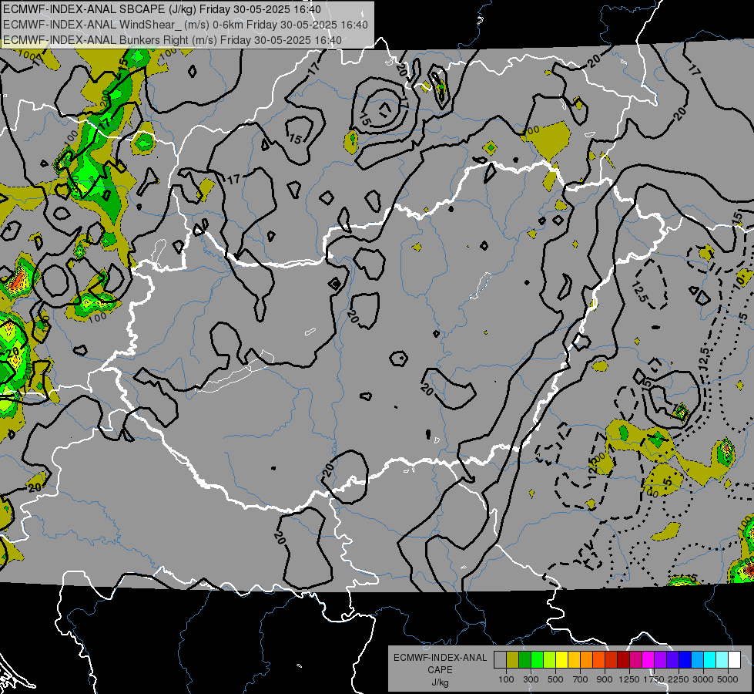The image size is (754, 694).
Task: Click the 500 value under the legend
Action: 555,679
